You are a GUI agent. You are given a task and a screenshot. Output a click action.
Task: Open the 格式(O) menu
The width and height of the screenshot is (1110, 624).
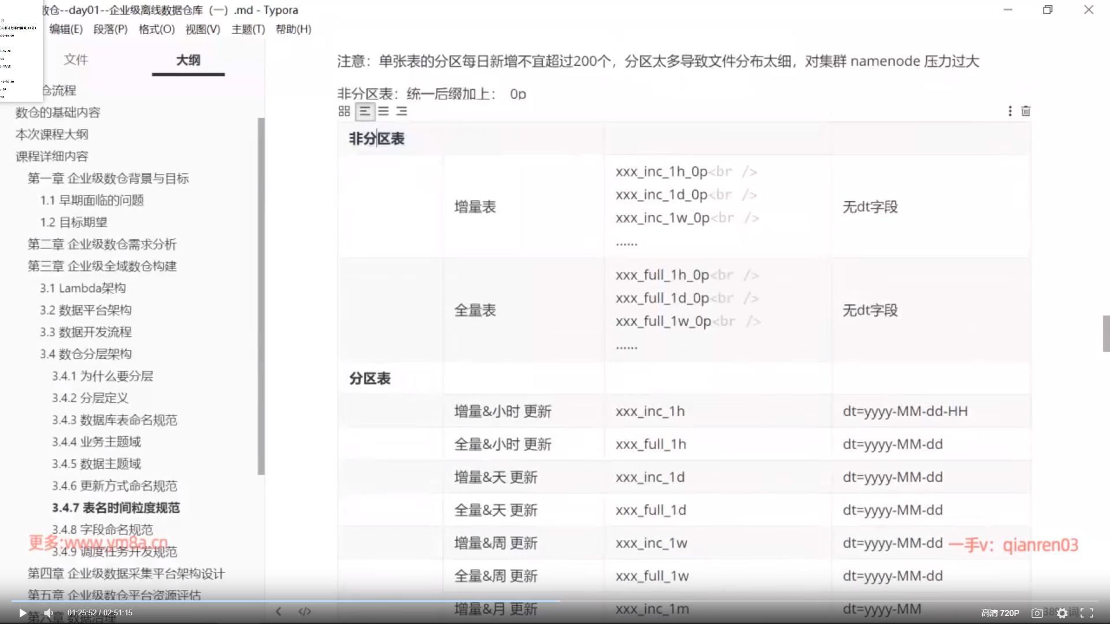coord(157,29)
